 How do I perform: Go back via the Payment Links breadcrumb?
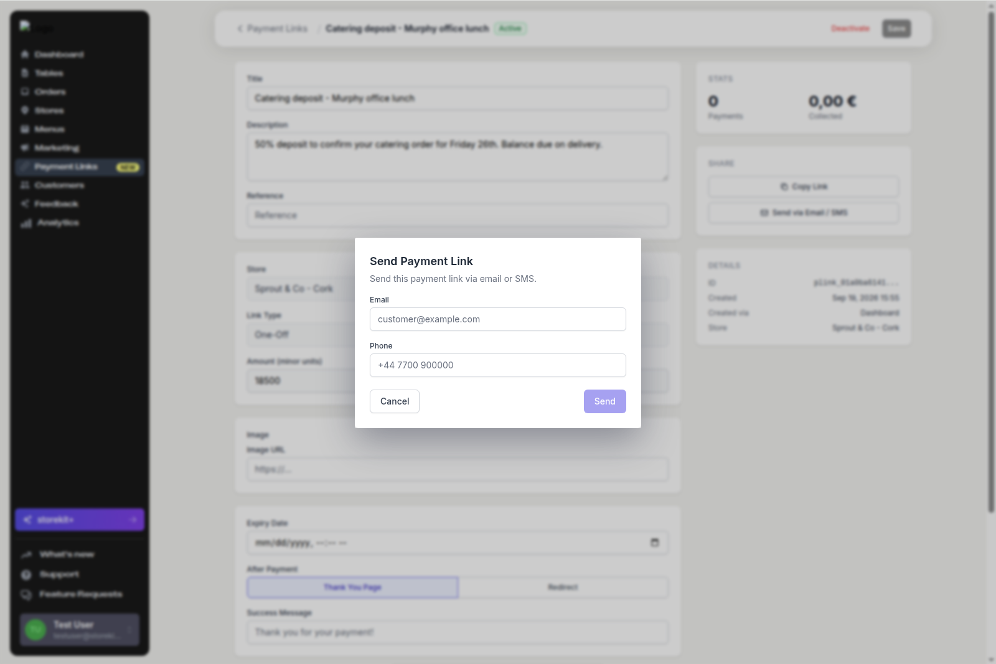tap(273, 29)
